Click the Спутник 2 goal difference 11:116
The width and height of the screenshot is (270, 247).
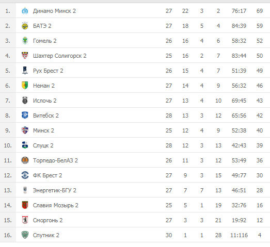[239, 235]
